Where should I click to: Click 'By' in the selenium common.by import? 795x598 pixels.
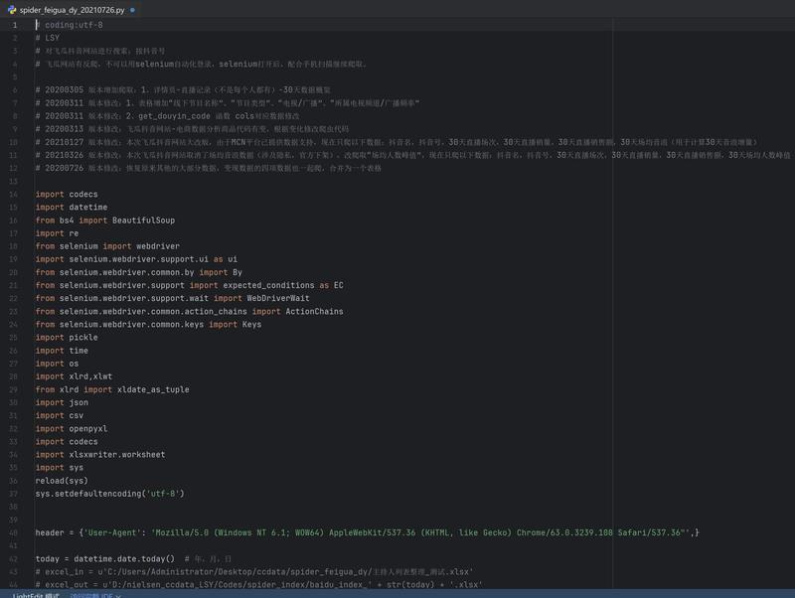pyautogui.click(x=238, y=272)
